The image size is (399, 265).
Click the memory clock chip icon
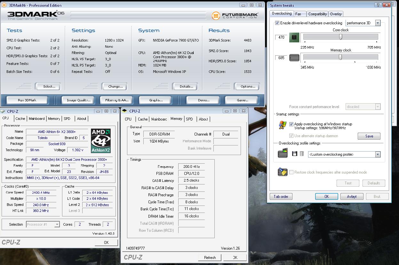[294, 58]
